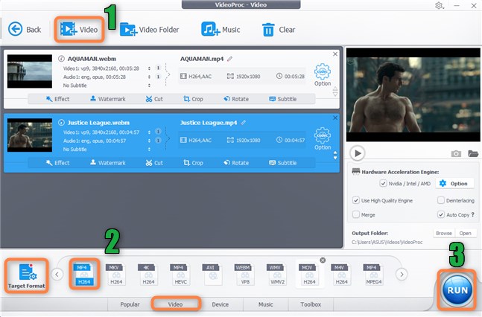Take a snapshot with camera icon

(x=456, y=153)
